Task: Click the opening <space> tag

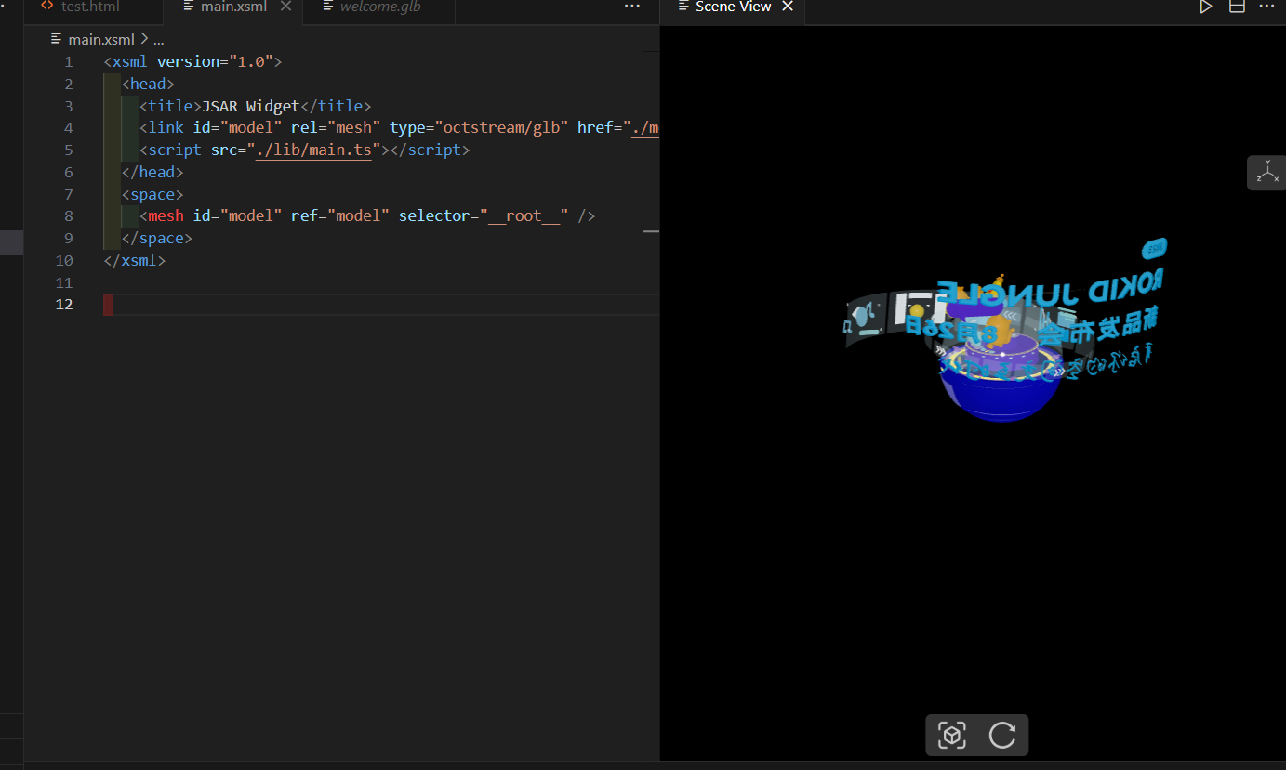Action: (152, 194)
